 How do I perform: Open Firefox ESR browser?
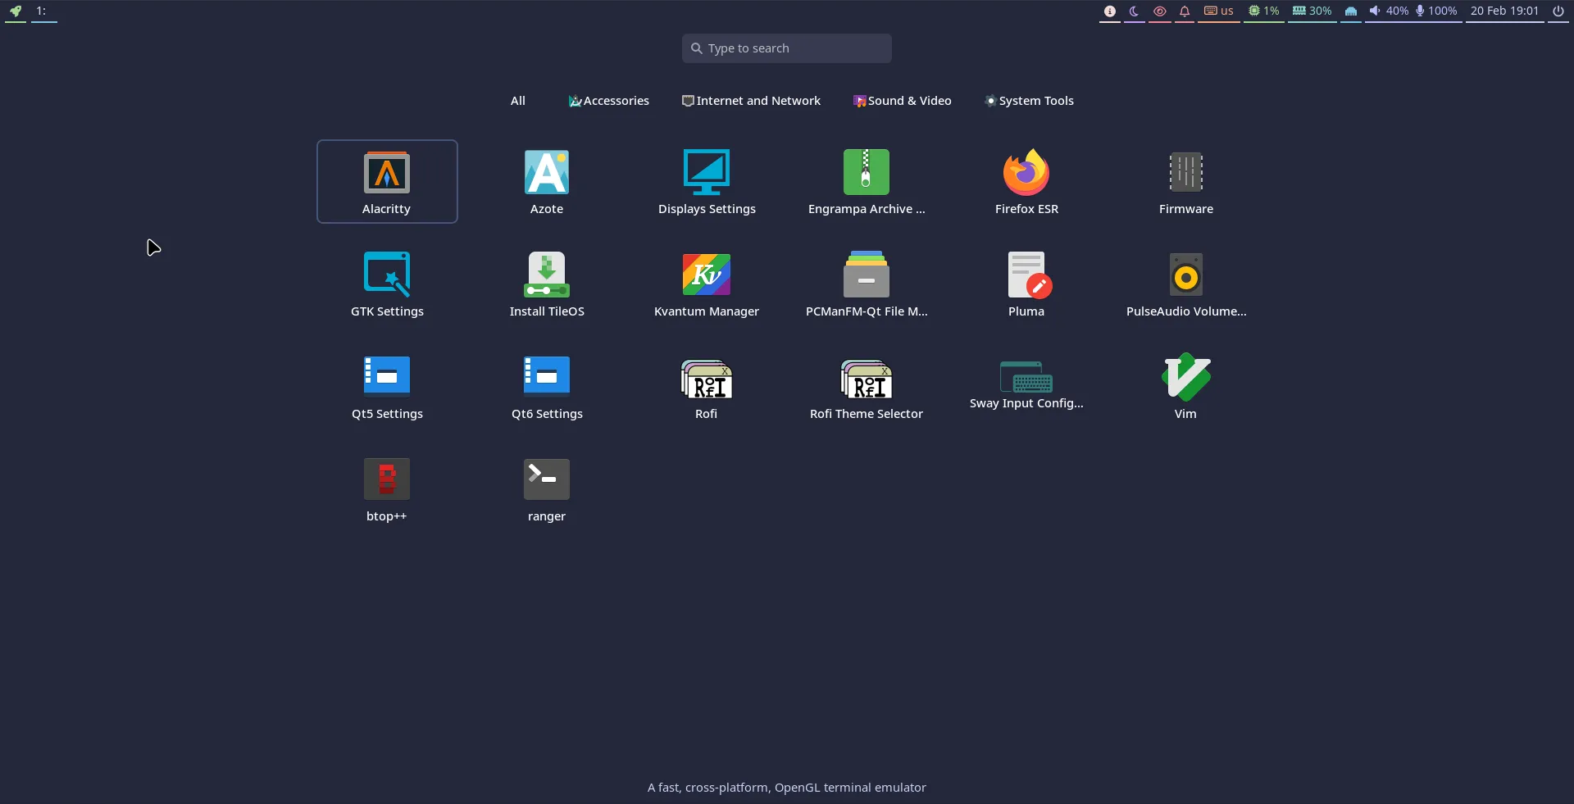click(1026, 180)
